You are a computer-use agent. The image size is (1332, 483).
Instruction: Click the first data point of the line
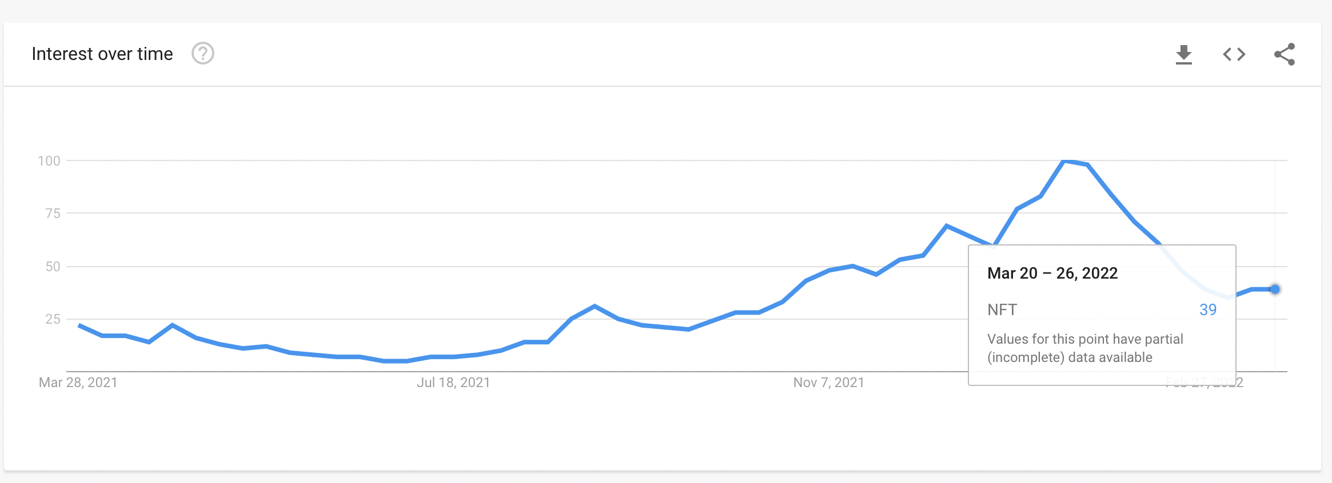(79, 325)
